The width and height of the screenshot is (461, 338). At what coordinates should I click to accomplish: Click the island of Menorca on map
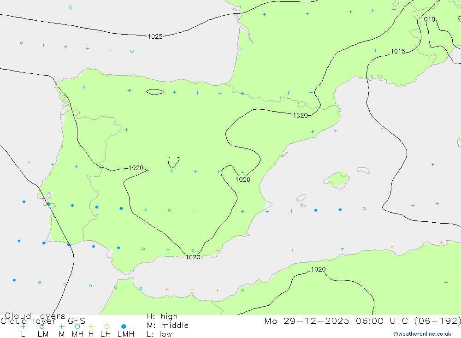point(363,170)
